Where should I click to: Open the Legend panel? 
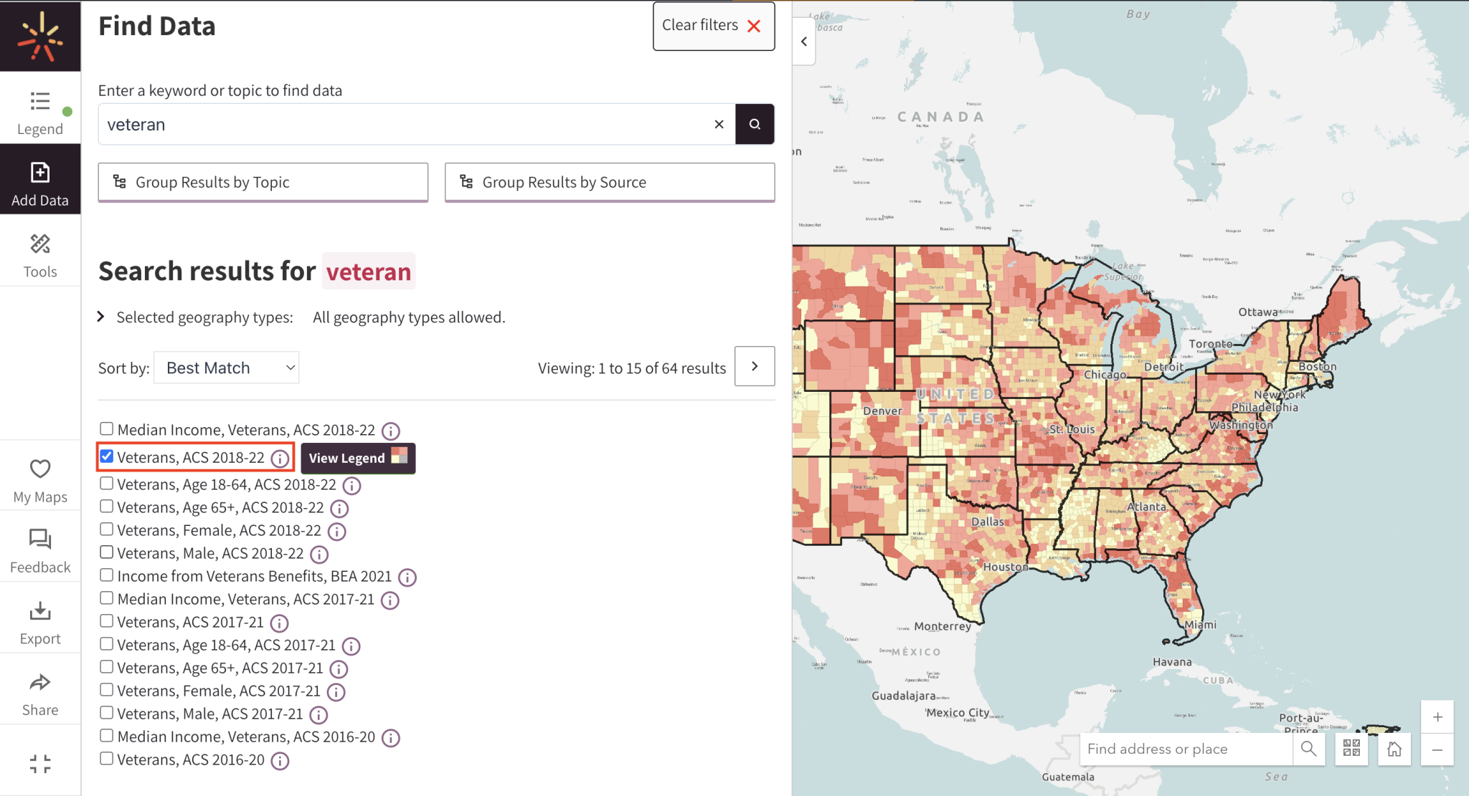pos(40,111)
